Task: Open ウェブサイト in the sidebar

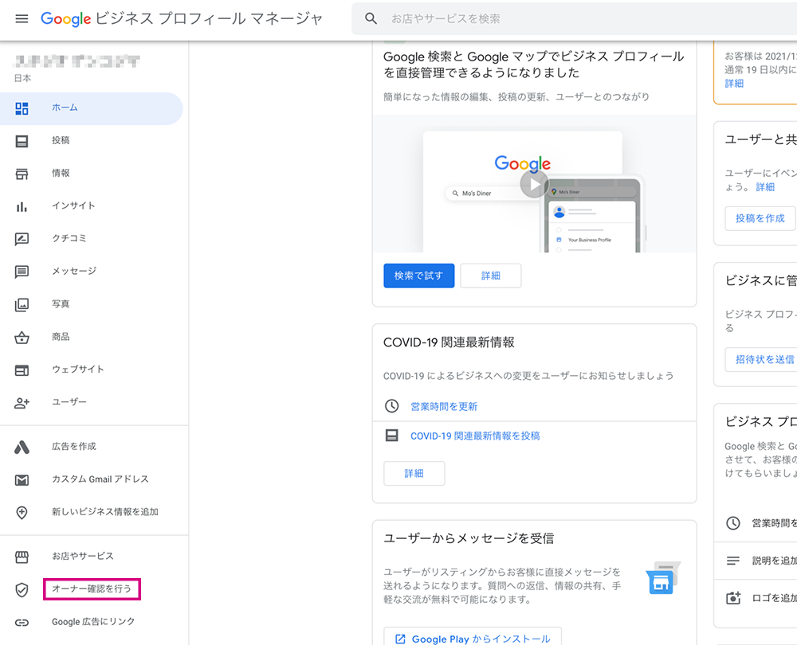Action: [x=92, y=369]
